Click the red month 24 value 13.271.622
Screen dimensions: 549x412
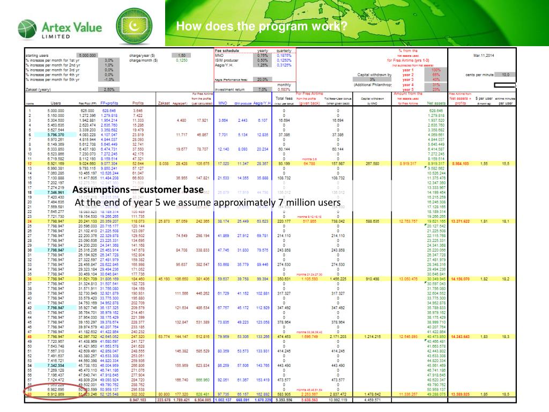tap(461, 222)
